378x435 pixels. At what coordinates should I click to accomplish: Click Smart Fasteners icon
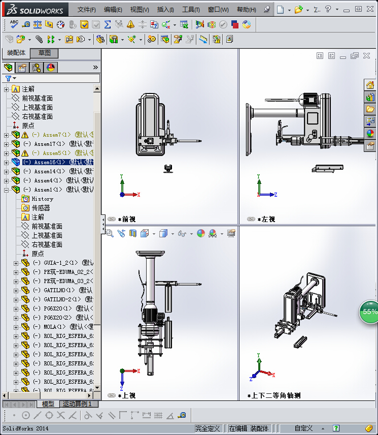[68, 39]
